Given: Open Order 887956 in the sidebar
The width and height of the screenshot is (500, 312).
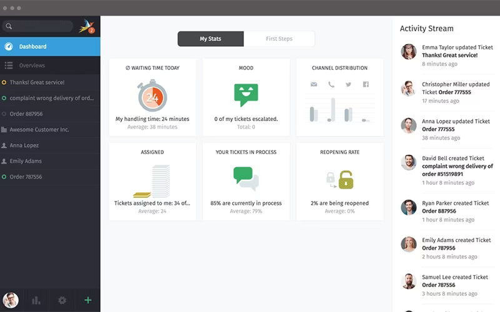Looking at the screenshot, I should 50,114.
